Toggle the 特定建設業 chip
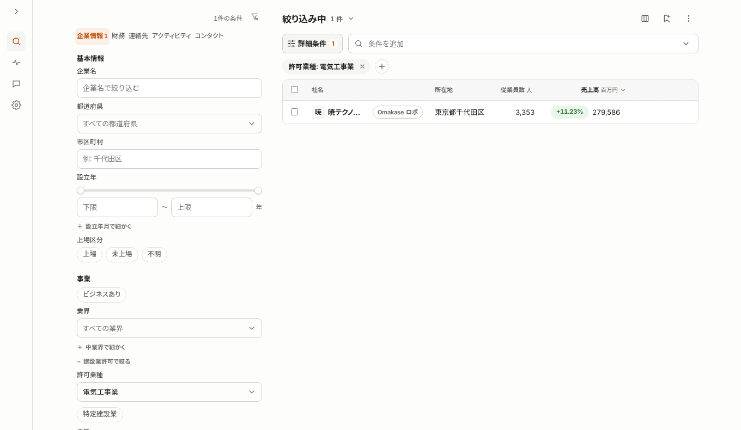This screenshot has height=430, width=741. [x=100, y=414]
